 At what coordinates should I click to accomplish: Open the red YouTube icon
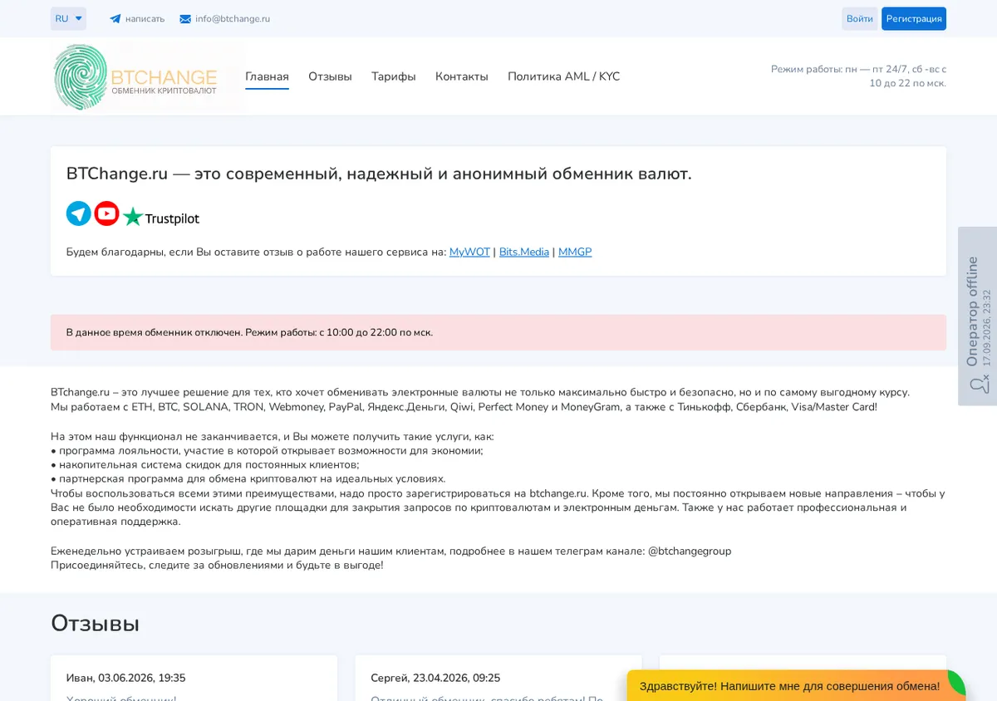point(106,213)
